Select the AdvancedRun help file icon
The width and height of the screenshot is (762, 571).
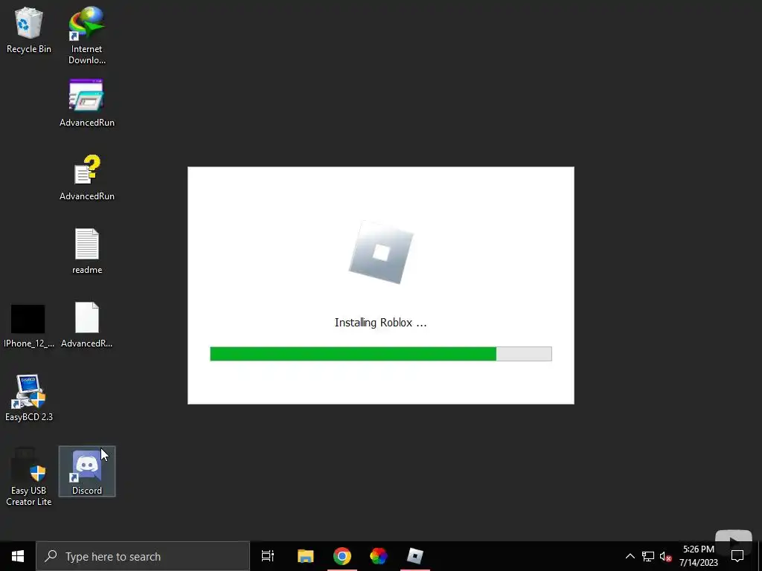click(87, 177)
